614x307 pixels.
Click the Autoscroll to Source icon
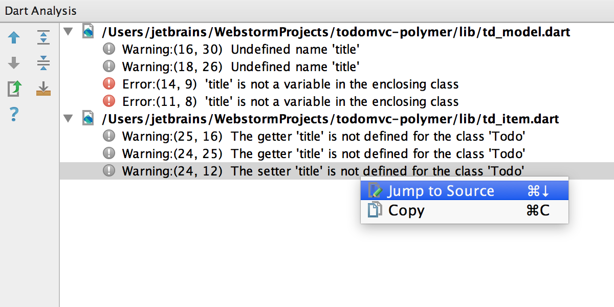[14, 89]
